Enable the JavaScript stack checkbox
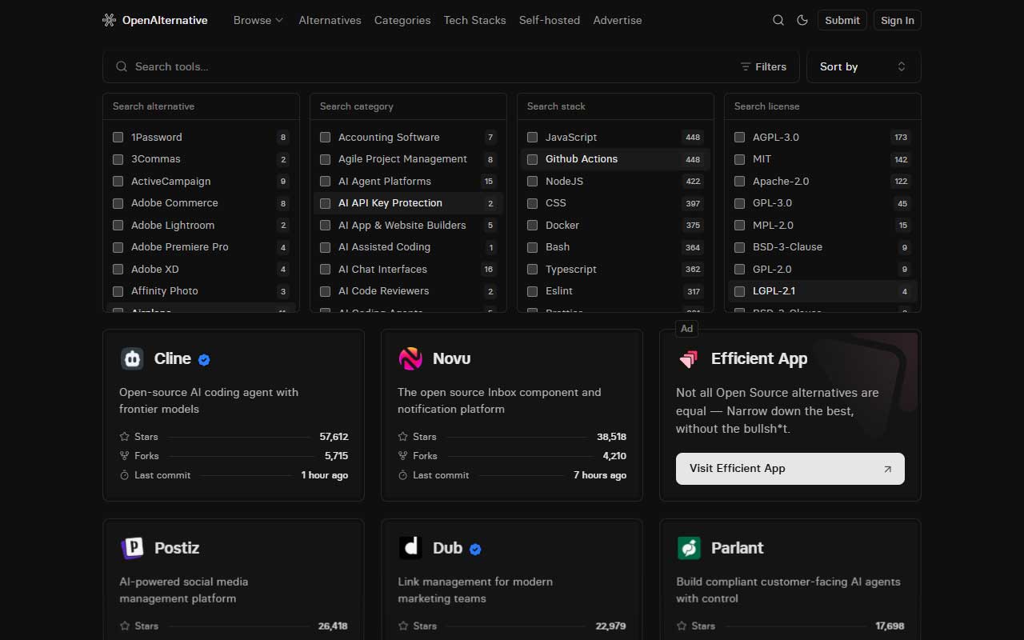Screen dimensions: 1024x640 [532, 138]
